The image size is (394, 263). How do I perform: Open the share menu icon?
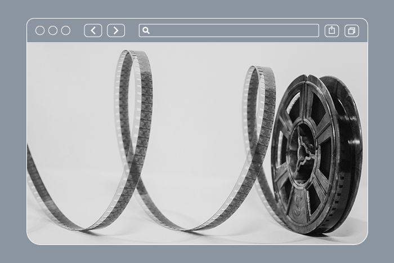pos(332,30)
